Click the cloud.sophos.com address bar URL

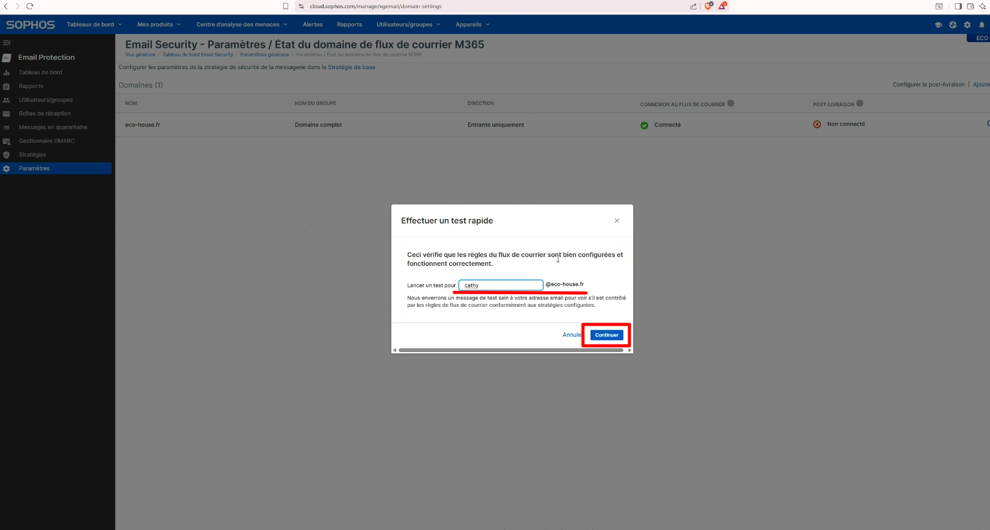[376, 6]
